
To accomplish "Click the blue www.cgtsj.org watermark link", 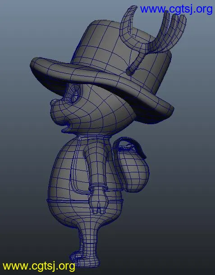I will [x=176, y=9].
